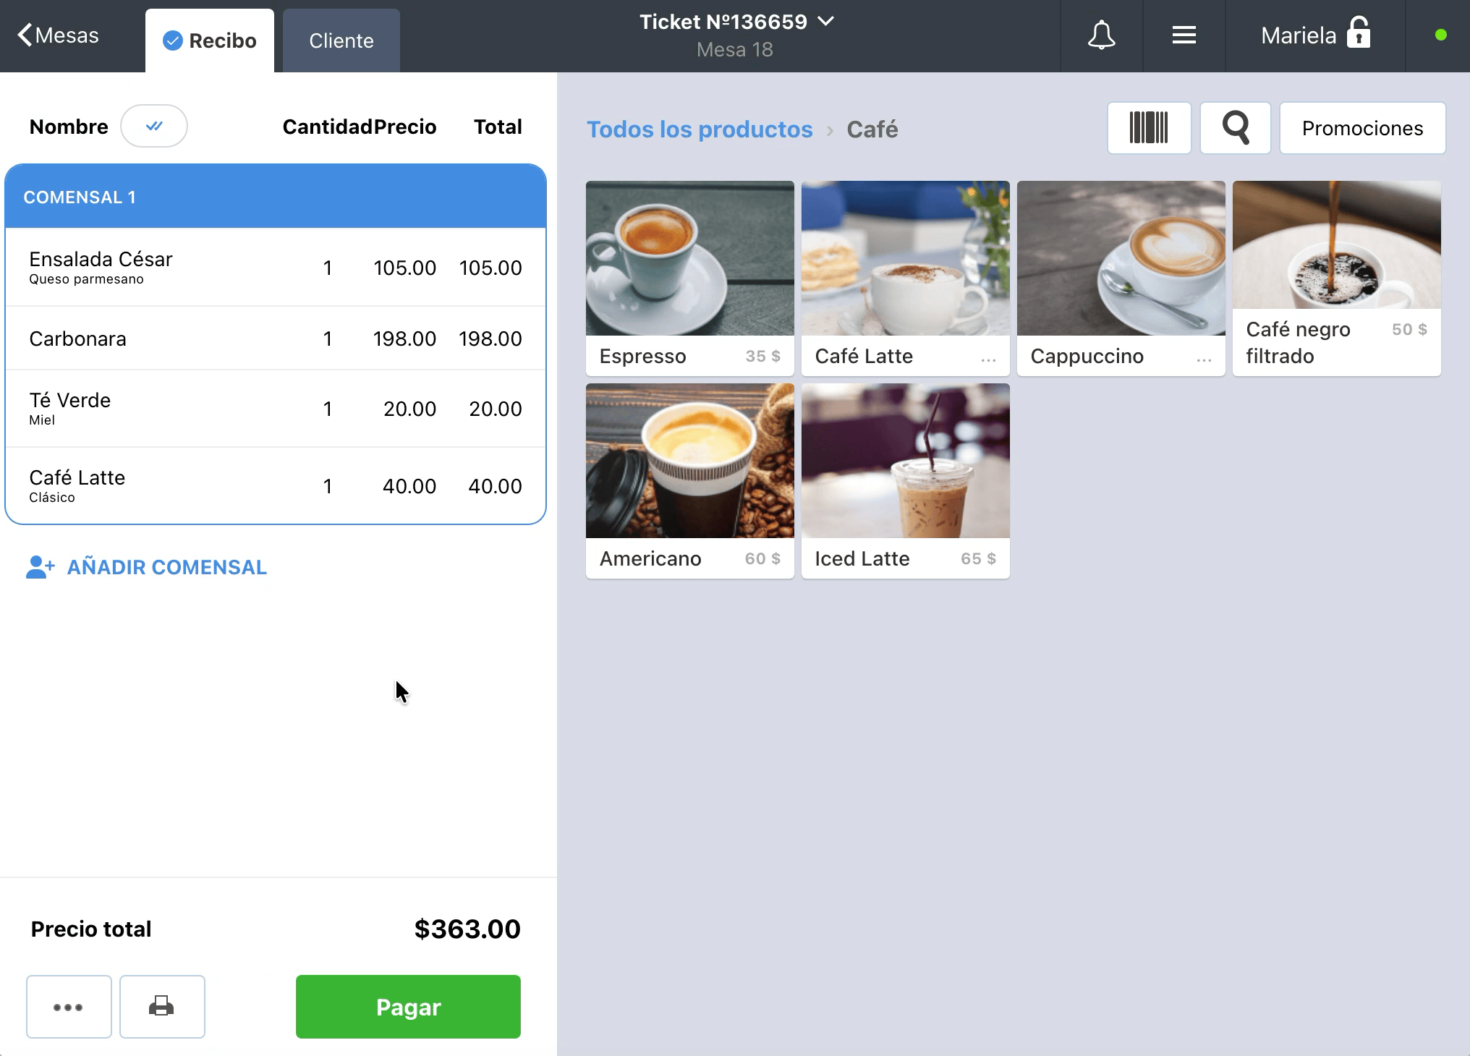Go to Todos los productos breadcrumb

(700, 129)
